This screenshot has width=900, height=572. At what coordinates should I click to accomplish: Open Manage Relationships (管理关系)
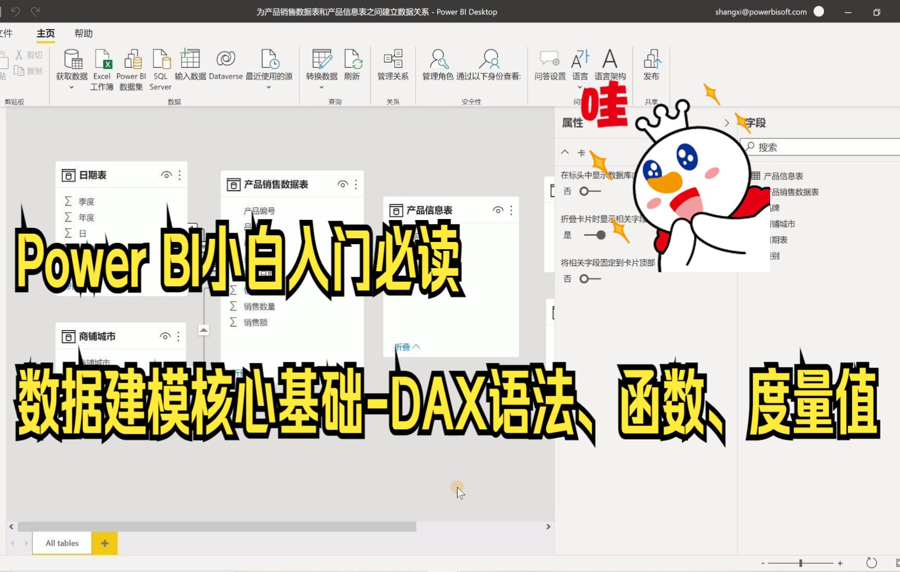pyautogui.click(x=393, y=59)
